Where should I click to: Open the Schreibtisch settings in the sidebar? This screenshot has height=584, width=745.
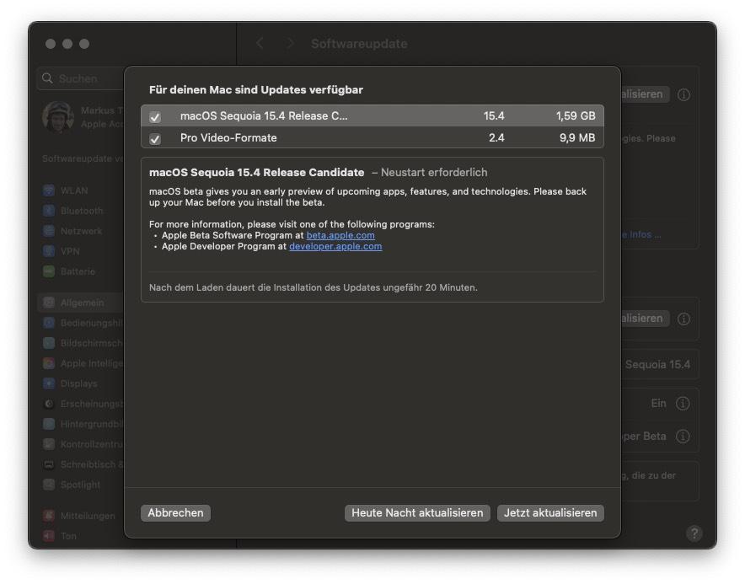click(81, 464)
